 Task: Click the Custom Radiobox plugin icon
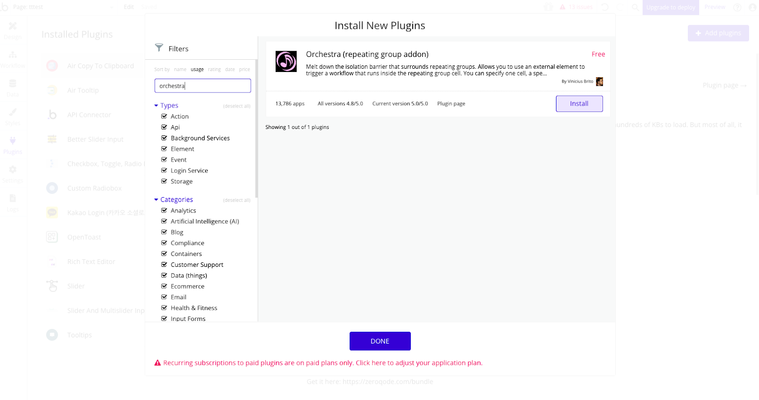coord(52,188)
